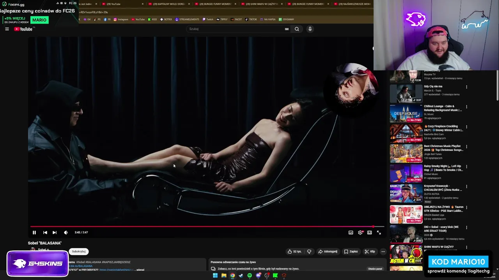Open the TIPPLY bookmark
The height and width of the screenshot is (280, 499).
(222, 19)
